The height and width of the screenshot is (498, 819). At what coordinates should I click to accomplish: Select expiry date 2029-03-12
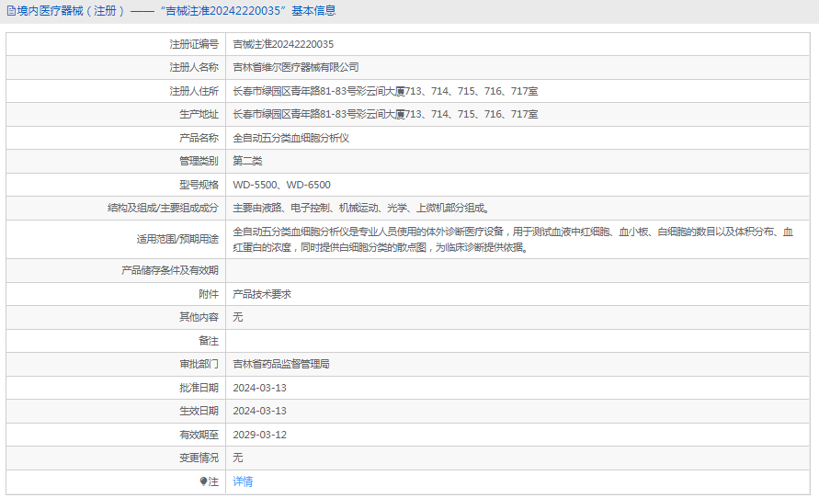pyautogui.click(x=259, y=435)
